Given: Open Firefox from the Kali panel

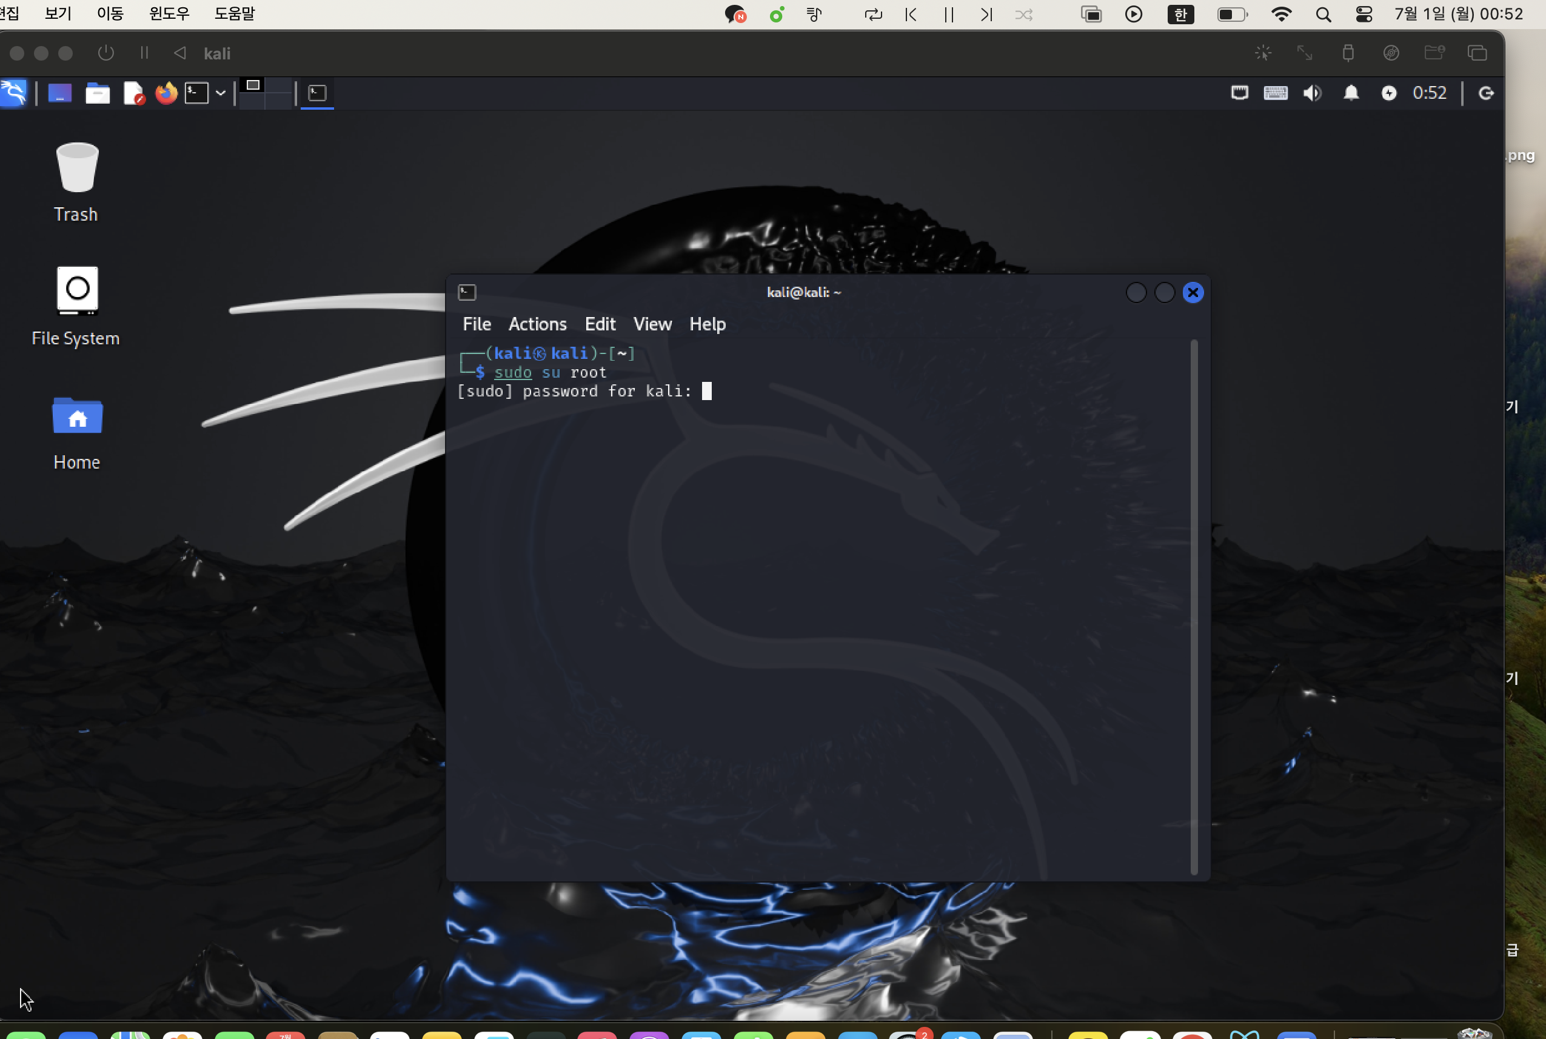Looking at the screenshot, I should [166, 93].
